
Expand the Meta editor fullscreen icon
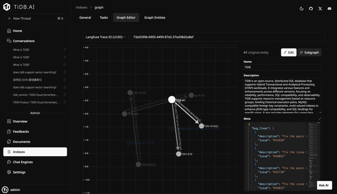(x=320, y=119)
